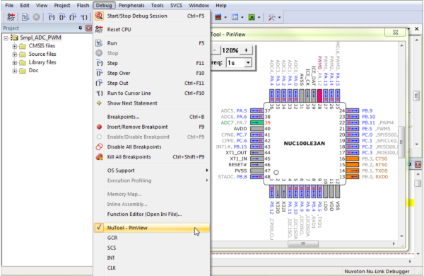
Task: Click the zoom in plus button
Action: [x=246, y=50]
